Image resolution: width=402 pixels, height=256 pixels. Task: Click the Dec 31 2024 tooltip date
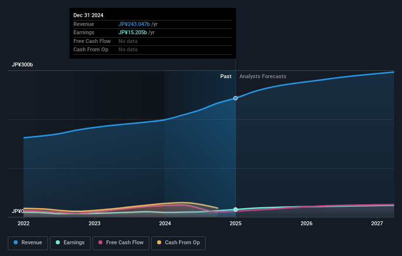[x=89, y=15]
